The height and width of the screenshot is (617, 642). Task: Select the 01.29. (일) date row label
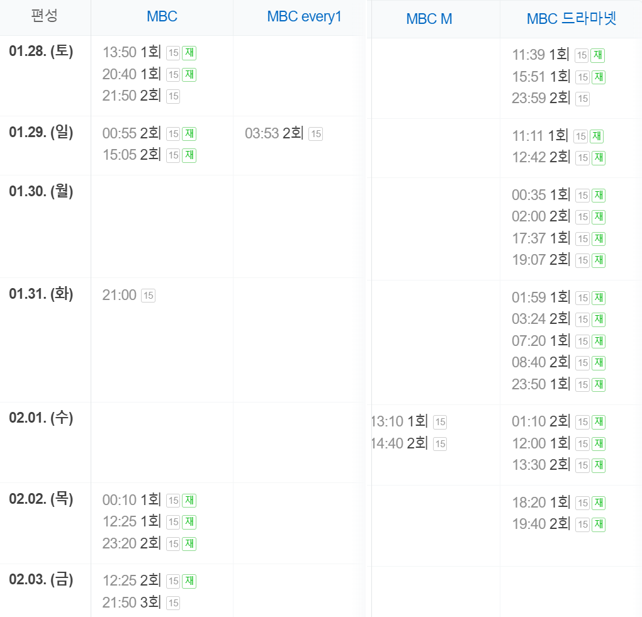41,132
